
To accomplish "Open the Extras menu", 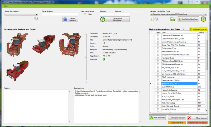I will pos(6,6).
